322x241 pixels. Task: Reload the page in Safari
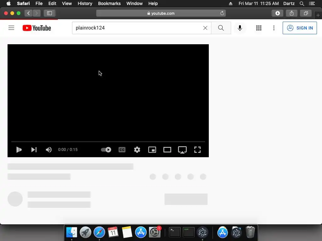(222, 13)
